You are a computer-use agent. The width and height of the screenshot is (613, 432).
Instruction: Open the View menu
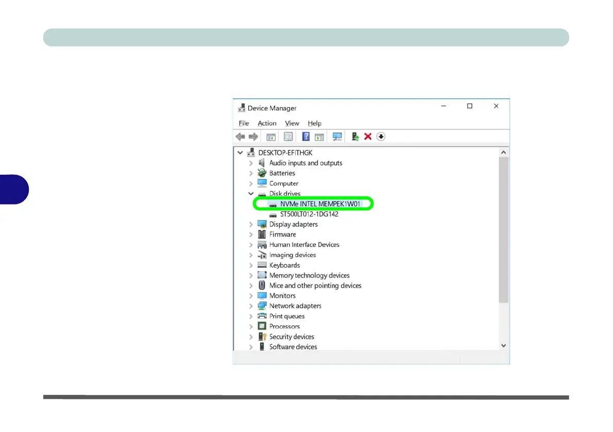click(292, 123)
